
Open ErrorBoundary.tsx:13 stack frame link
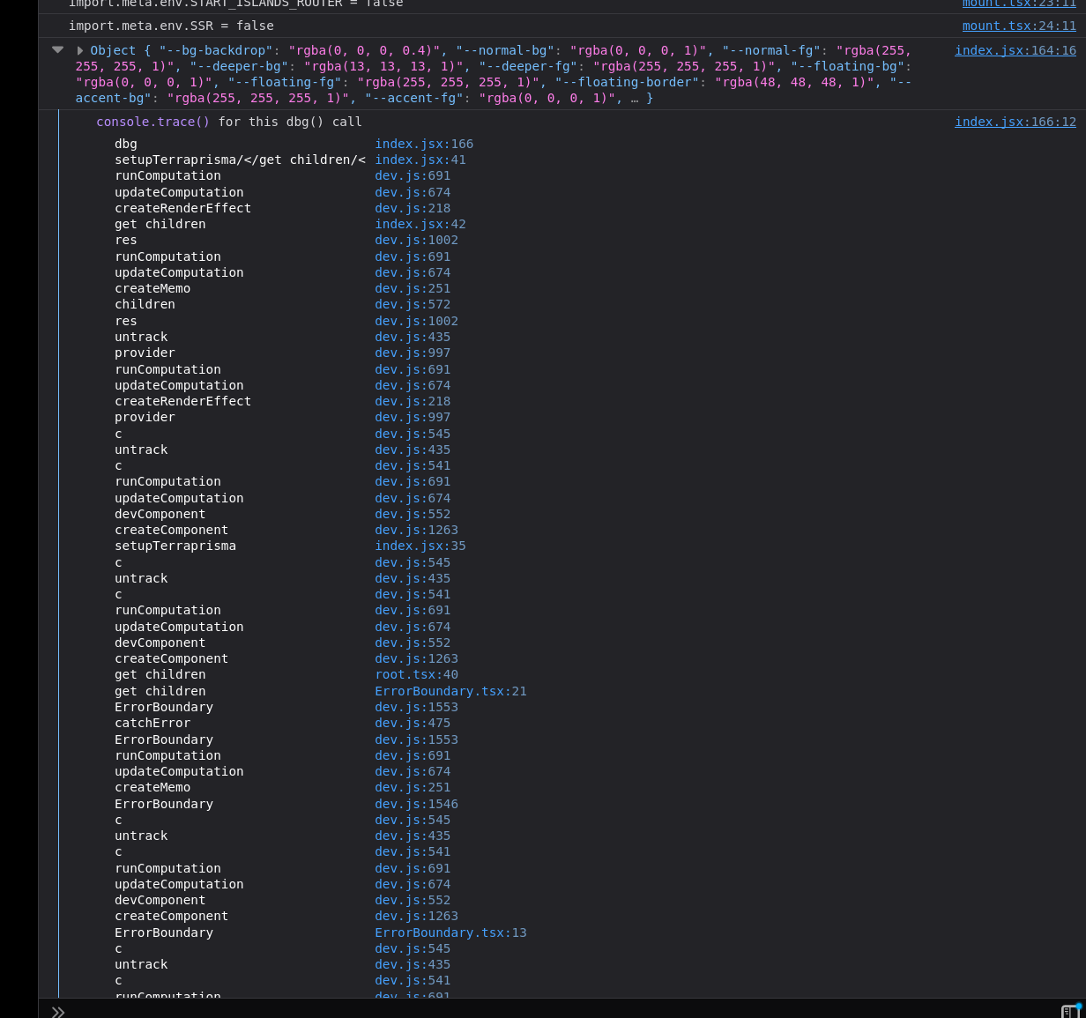[x=451, y=933]
